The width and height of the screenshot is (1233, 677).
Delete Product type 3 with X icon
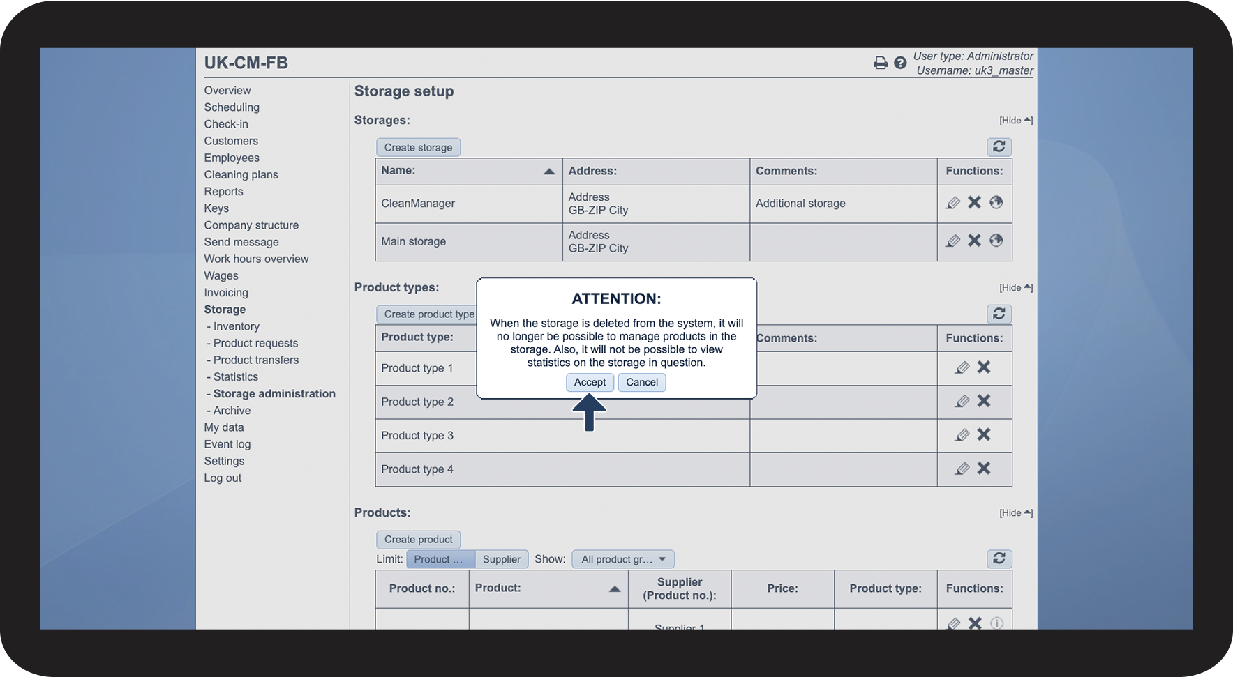coord(983,434)
